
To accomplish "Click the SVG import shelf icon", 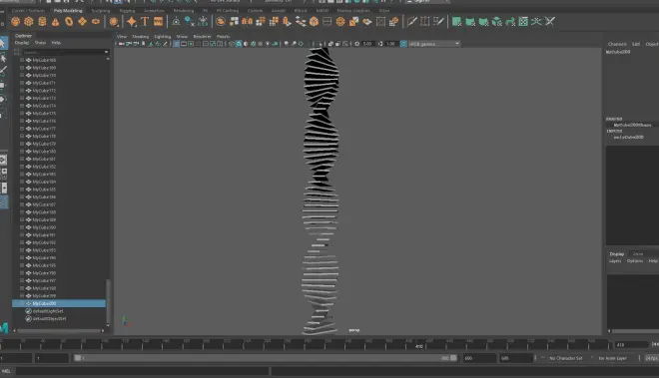I will tap(159, 21).
